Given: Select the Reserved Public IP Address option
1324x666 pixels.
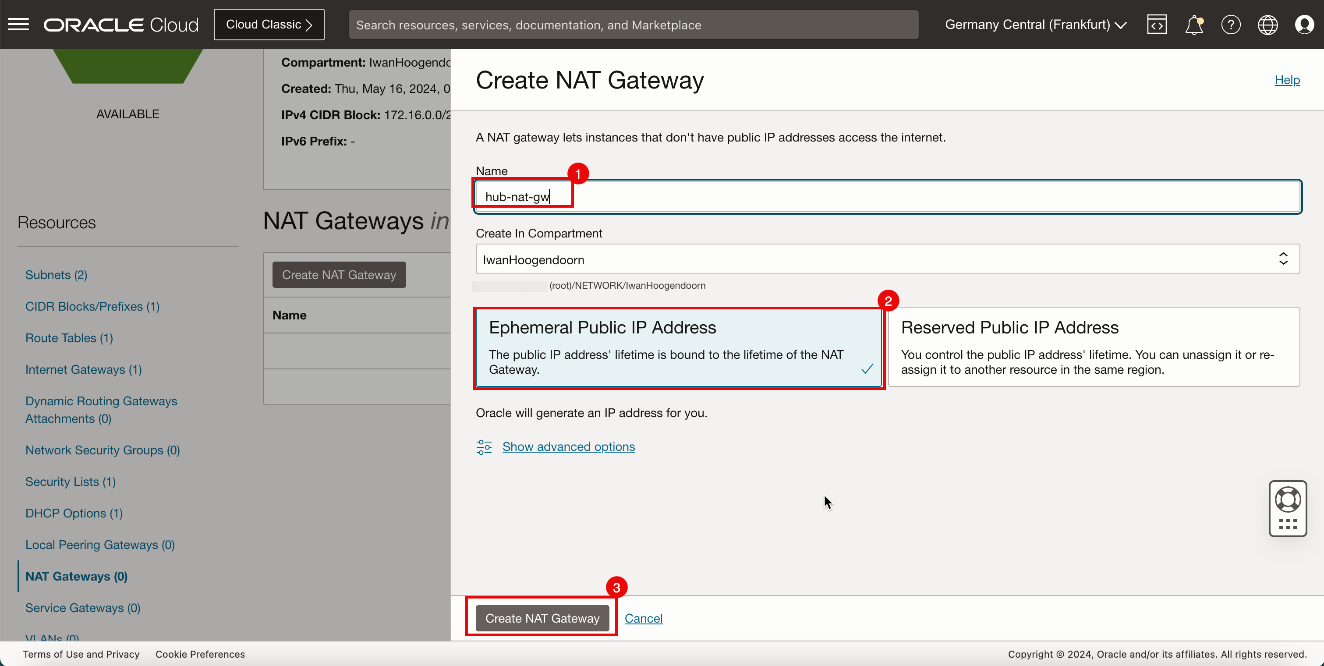Looking at the screenshot, I should 1094,346.
